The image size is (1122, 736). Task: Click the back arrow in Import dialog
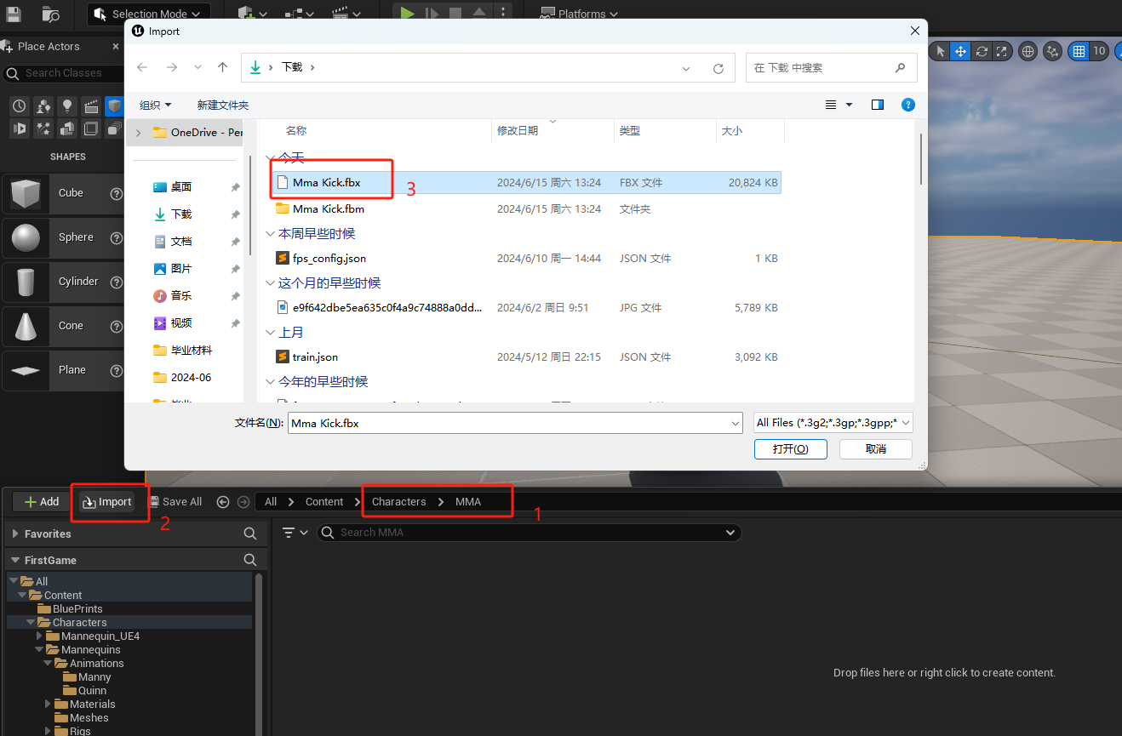[x=142, y=67]
